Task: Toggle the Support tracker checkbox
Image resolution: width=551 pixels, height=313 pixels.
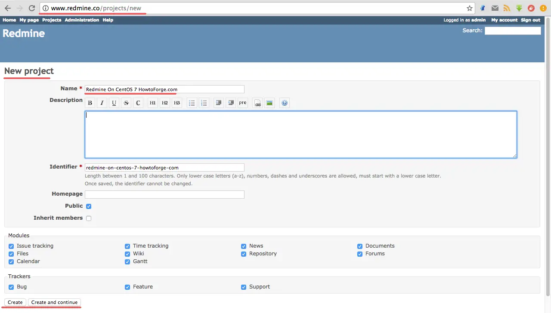Action: pos(244,287)
